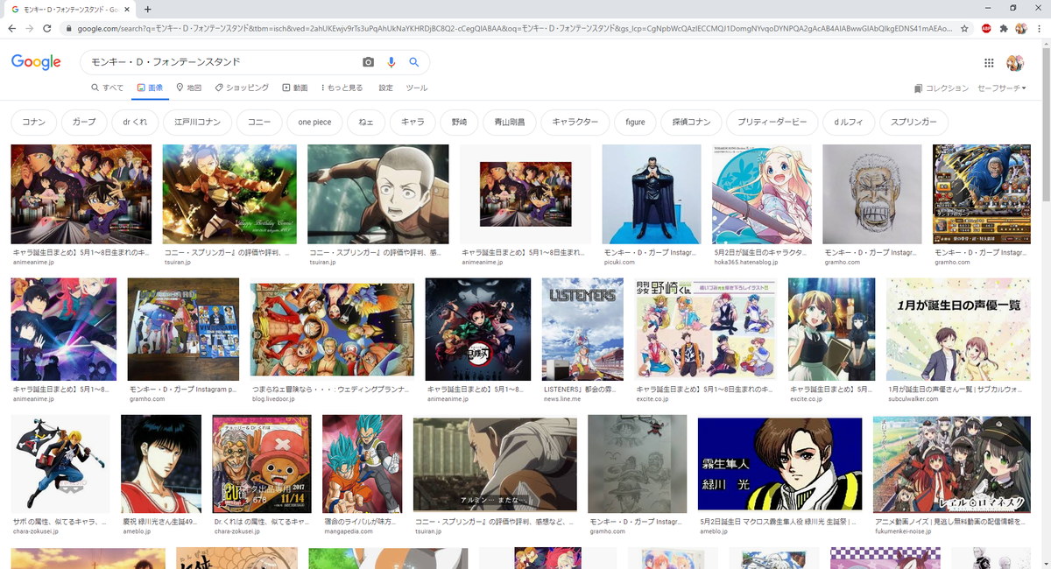1051x569 pixels.
Task: Open the Chopper Dr.くれは thumbnail
Action: (262, 464)
